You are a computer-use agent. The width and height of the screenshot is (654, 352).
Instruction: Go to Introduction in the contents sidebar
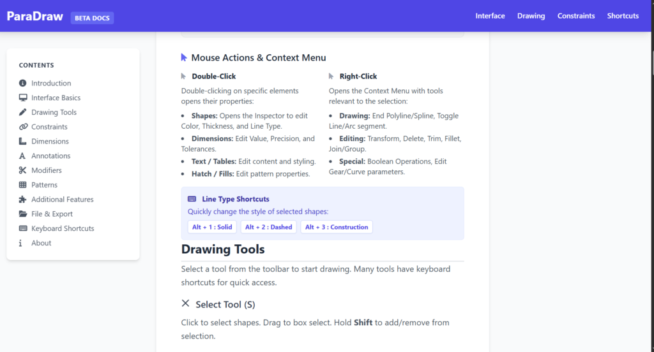pyautogui.click(x=51, y=84)
